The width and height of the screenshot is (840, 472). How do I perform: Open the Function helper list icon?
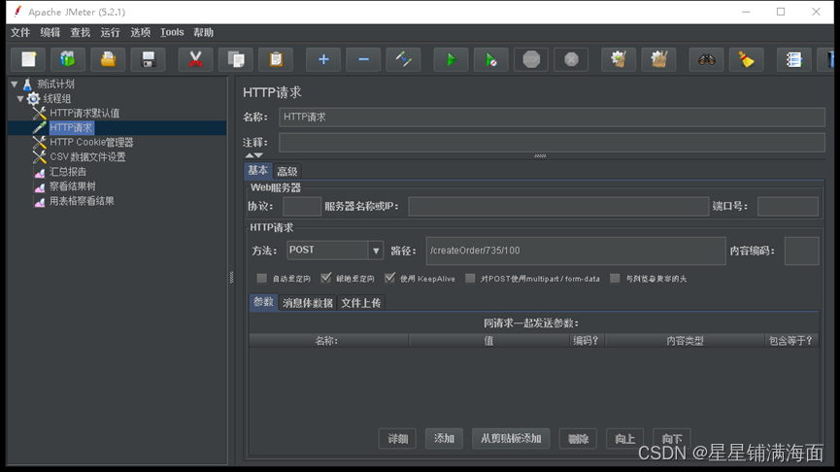coord(793,59)
